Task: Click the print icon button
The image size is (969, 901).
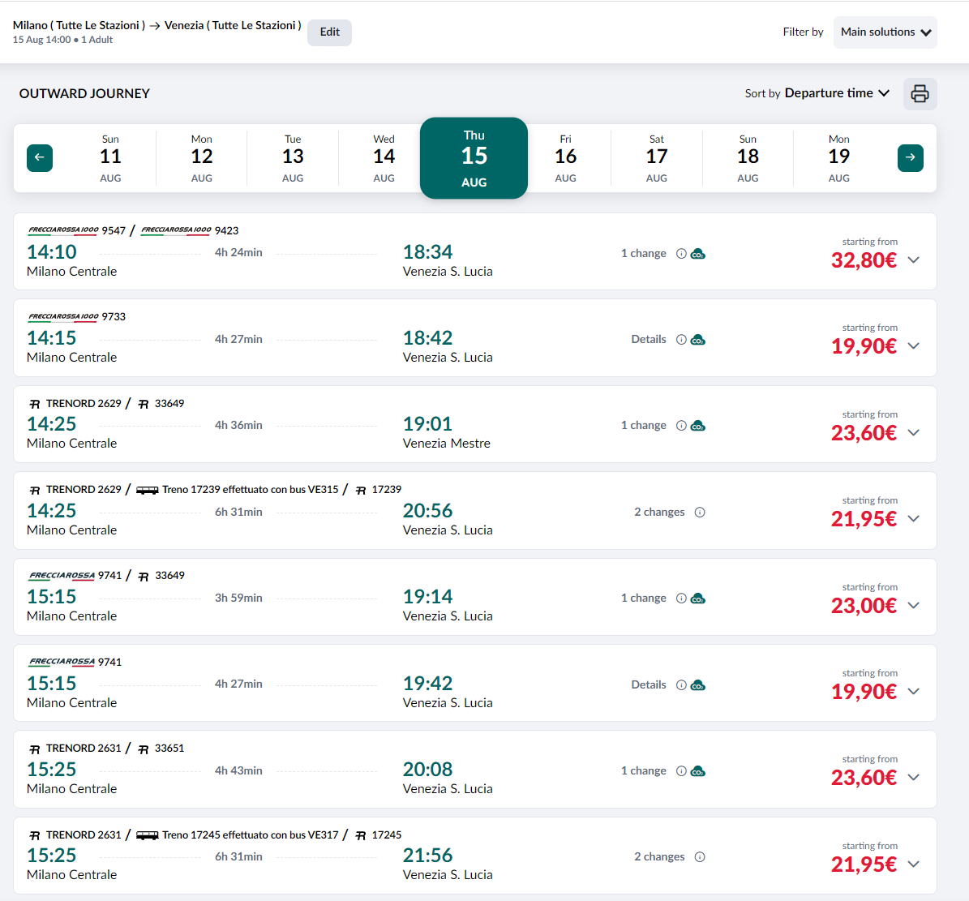Action: pyautogui.click(x=920, y=94)
